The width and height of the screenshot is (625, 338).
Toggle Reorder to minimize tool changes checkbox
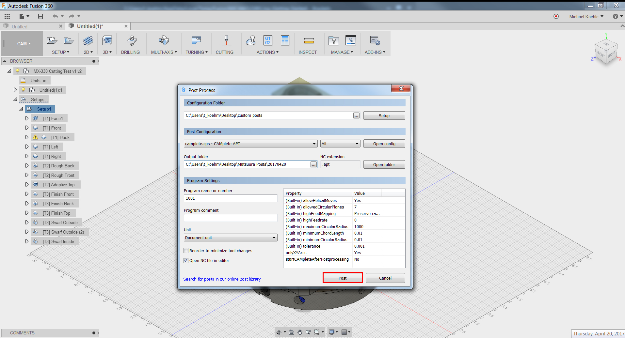[186, 251]
